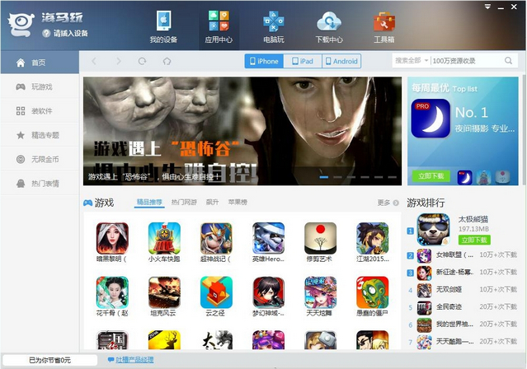Open 工具箱 toolbox
The width and height of the screenshot is (527, 369).
(384, 27)
